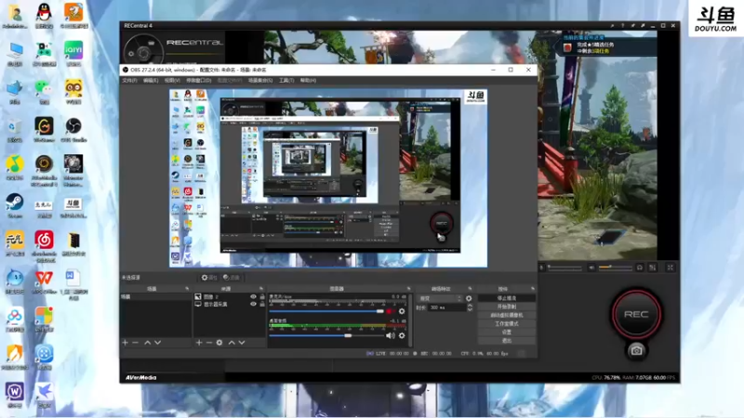Add a new scene with plus icon
The height and width of the screenshot is (418, 744).
coord(126,342)
